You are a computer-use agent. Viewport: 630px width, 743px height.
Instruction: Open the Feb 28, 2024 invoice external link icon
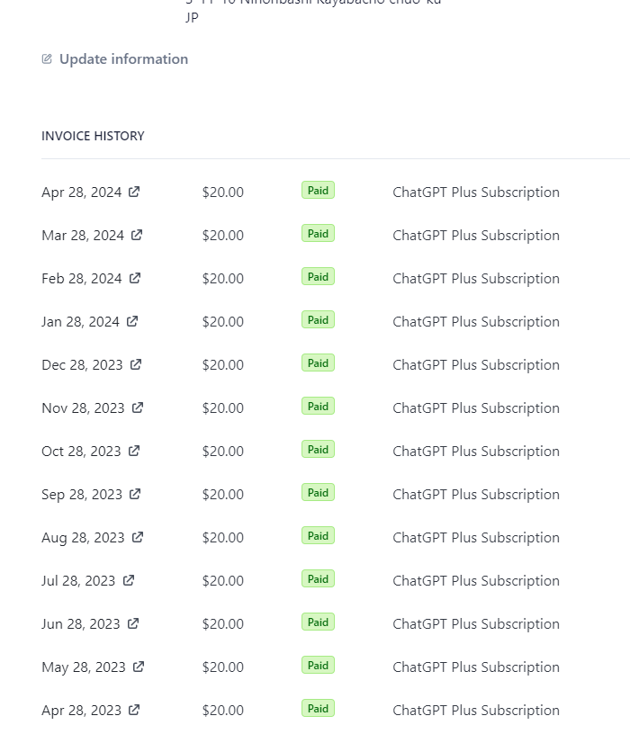(x=135, y=278)
